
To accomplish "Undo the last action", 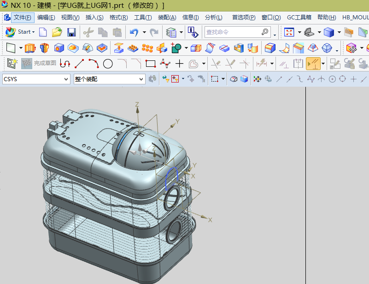I will pos(134,32).
